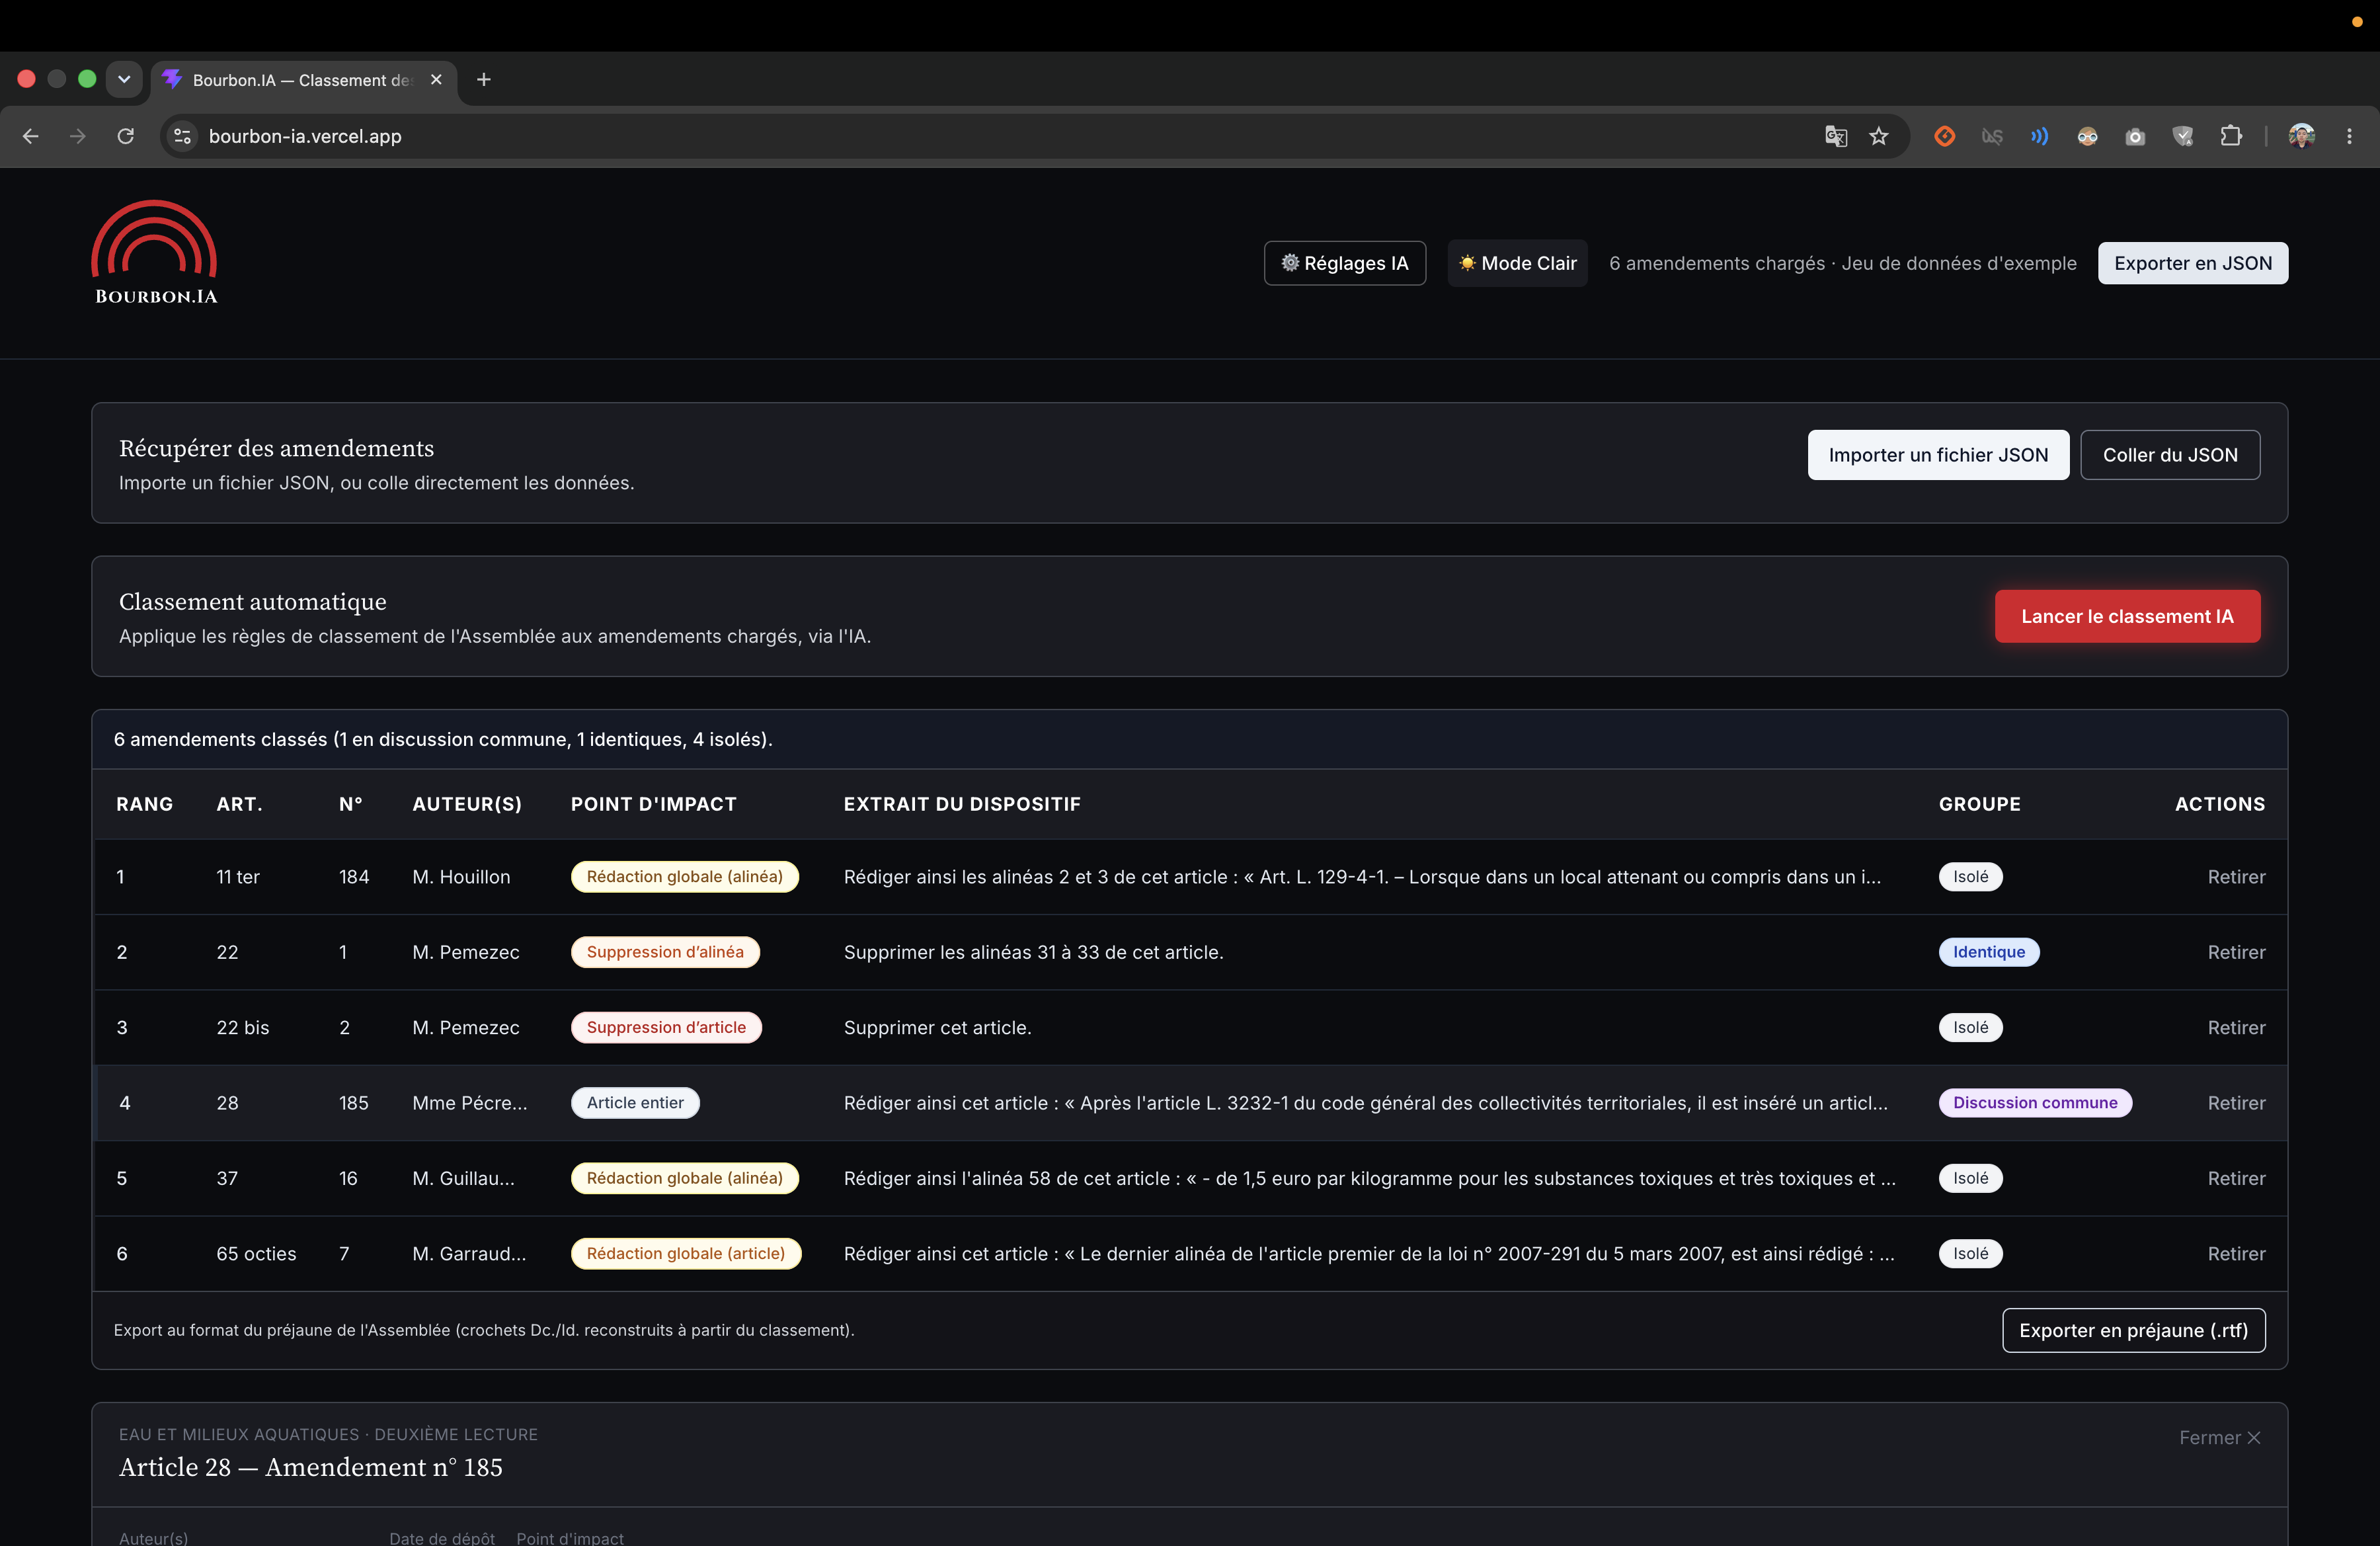
Task: Click the '11 ter' article cell
Action: (238, 877)
